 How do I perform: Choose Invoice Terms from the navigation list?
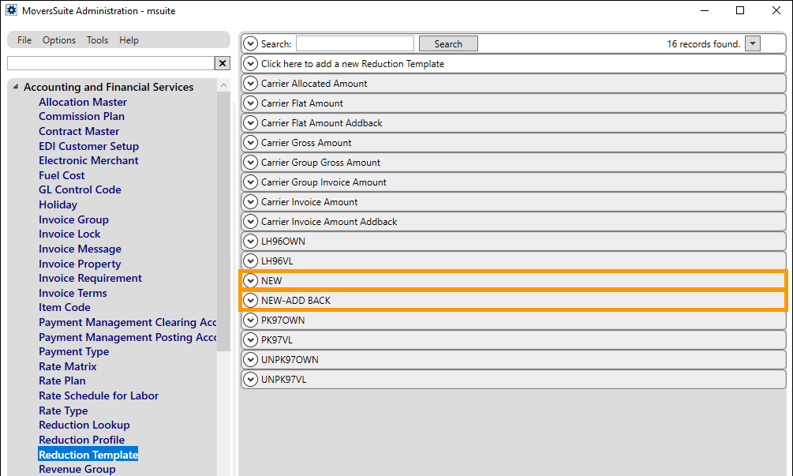73,293
